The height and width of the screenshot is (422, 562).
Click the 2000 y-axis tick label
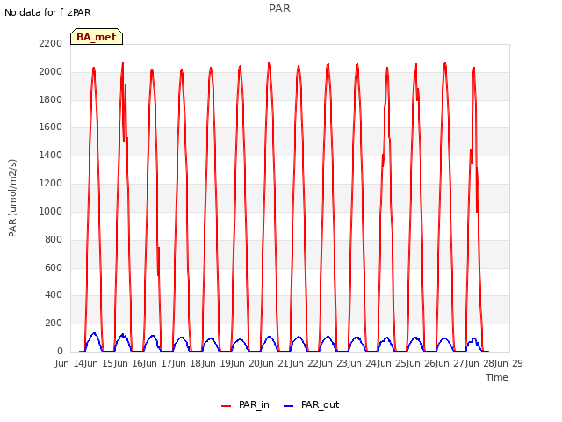[51, 72]
